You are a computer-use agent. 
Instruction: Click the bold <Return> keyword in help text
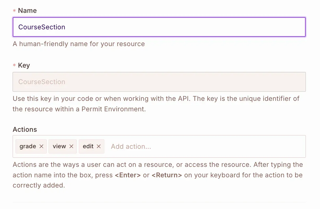coord(167,175)
